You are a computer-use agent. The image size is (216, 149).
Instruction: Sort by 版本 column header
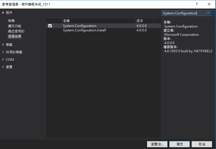pos(148,21)
